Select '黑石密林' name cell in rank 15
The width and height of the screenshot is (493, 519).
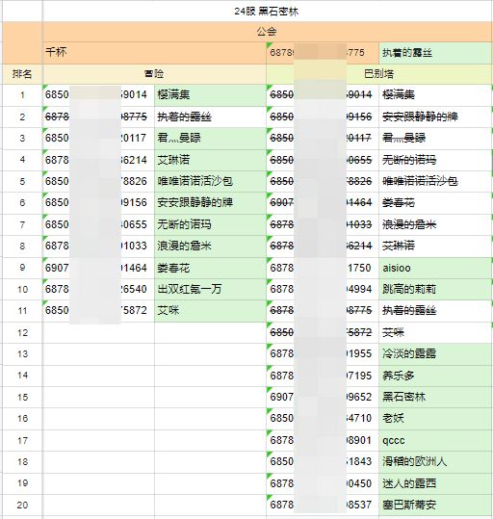pos(435,397)
